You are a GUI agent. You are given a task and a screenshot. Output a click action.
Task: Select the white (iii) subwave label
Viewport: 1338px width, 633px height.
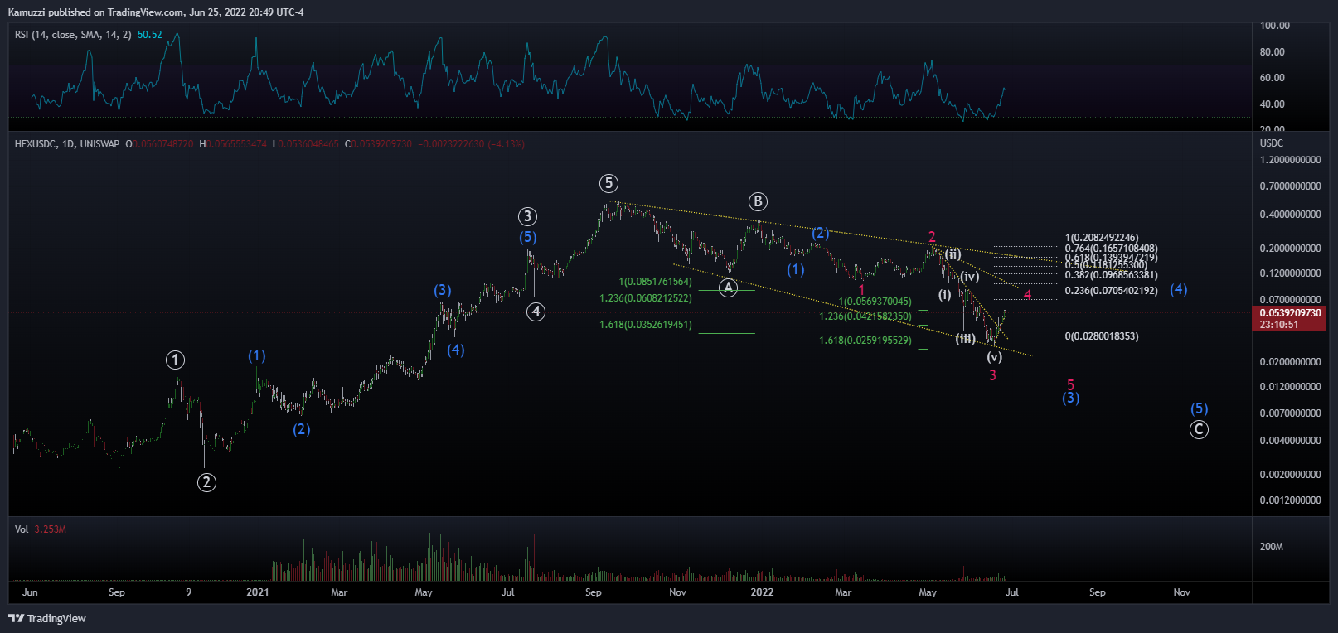[x=965, y=339]
